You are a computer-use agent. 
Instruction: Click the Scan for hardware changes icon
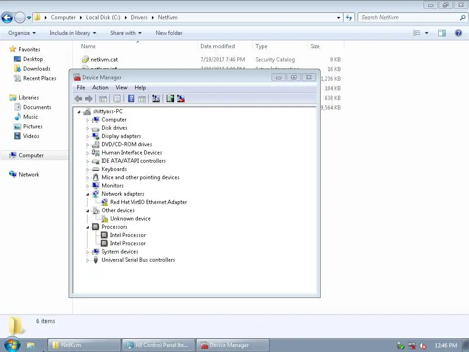(x=156, y=99)
